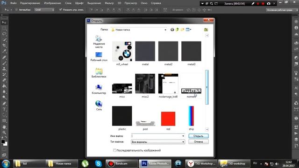Open the Изображение menu
Viewport: 299px width, 168px height.
[52, 3]
